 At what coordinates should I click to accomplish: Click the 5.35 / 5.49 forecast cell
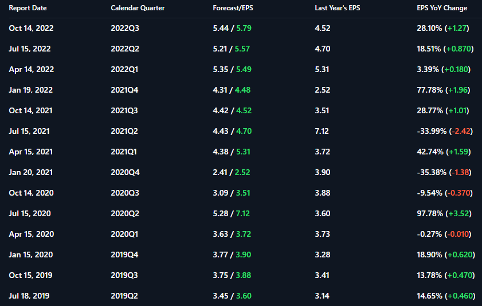click(x=232, y=69)
